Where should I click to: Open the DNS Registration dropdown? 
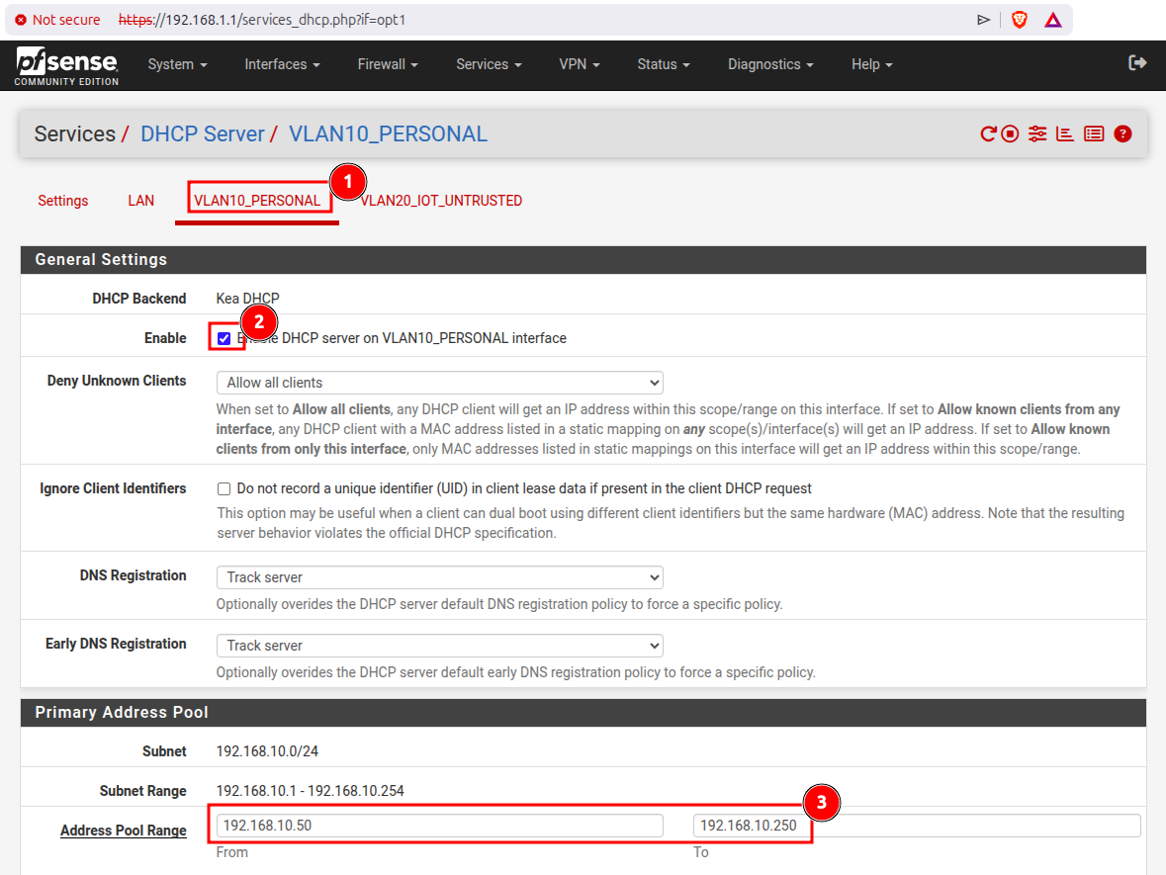coord(439,577)
